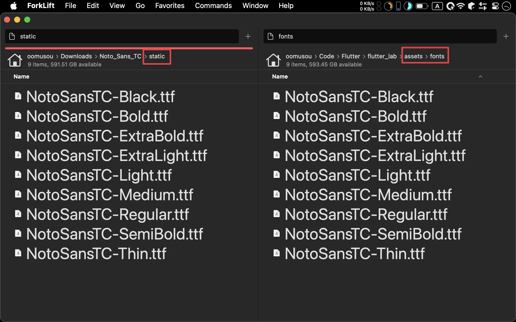Select the 'static' tab in left pane
Image resolution: width=516 pixels, height=322 pixels.
tap(122, 36)
